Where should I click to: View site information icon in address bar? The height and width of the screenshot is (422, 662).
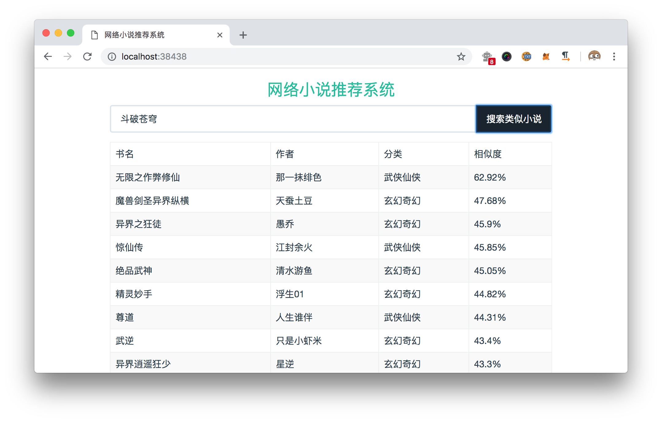click(112, 57)
